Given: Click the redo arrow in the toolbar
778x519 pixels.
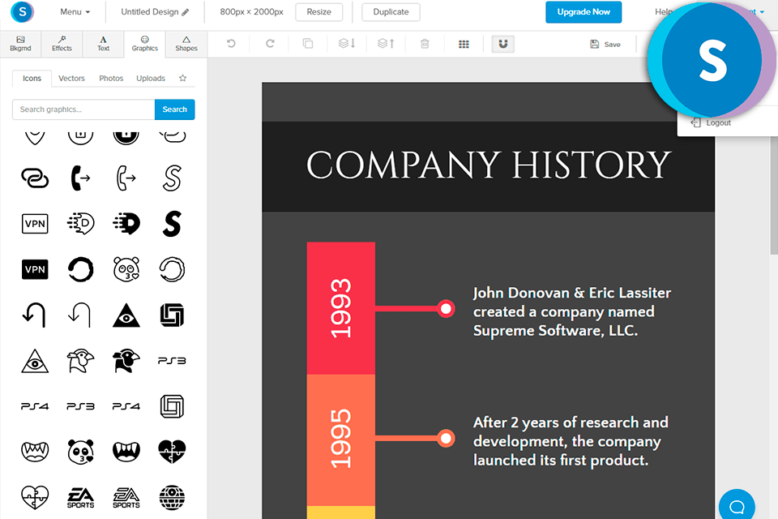Looking at the screenshot, I should click(270, 44).
